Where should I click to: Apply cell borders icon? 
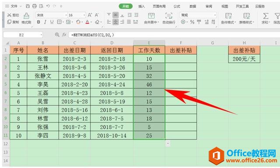click(x=59, y=22)
